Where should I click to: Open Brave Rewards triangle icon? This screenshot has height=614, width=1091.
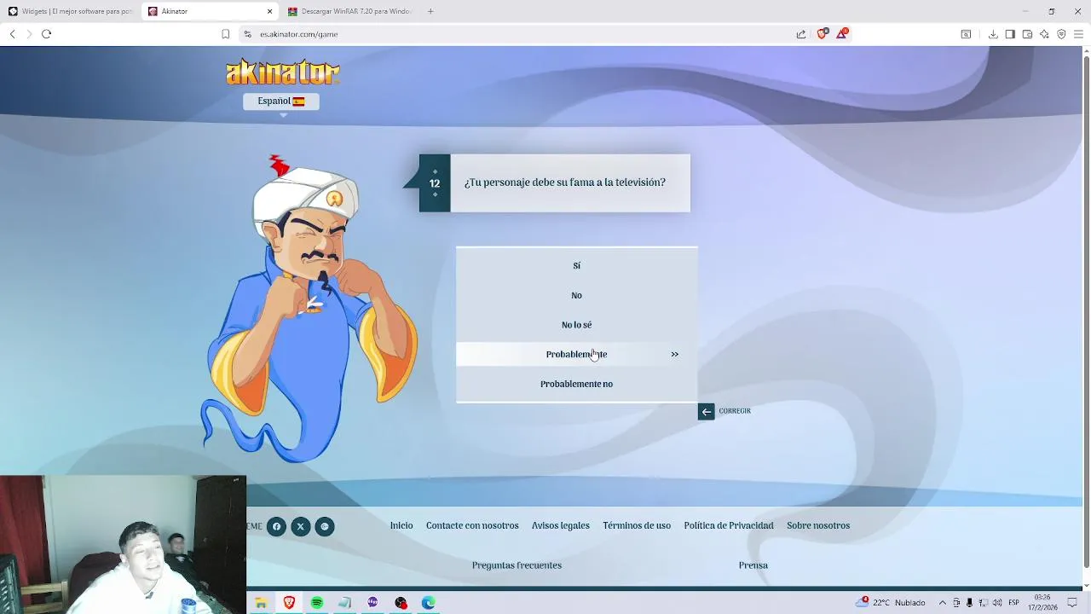point(842,34)
